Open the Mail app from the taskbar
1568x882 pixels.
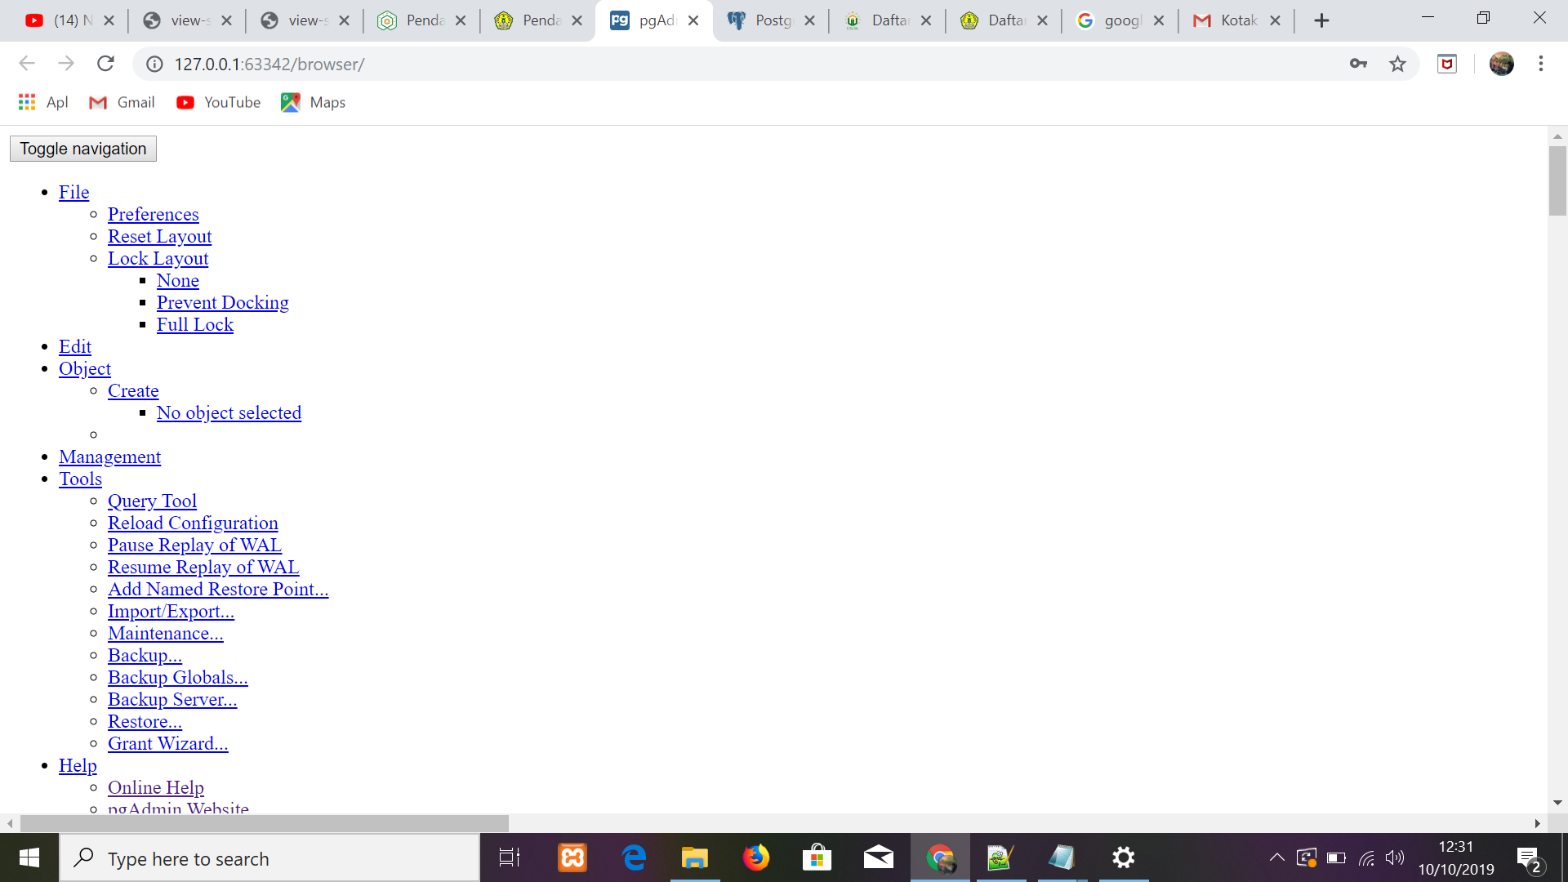pyautogui.click(x=879, y=857)
